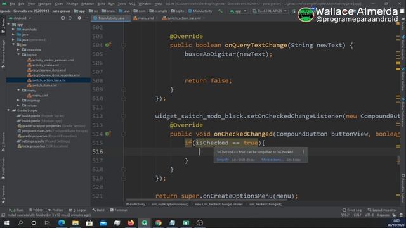This screenshot has width=406, height=228.
Task: Open the Build menu
Action: coord(101,4)
